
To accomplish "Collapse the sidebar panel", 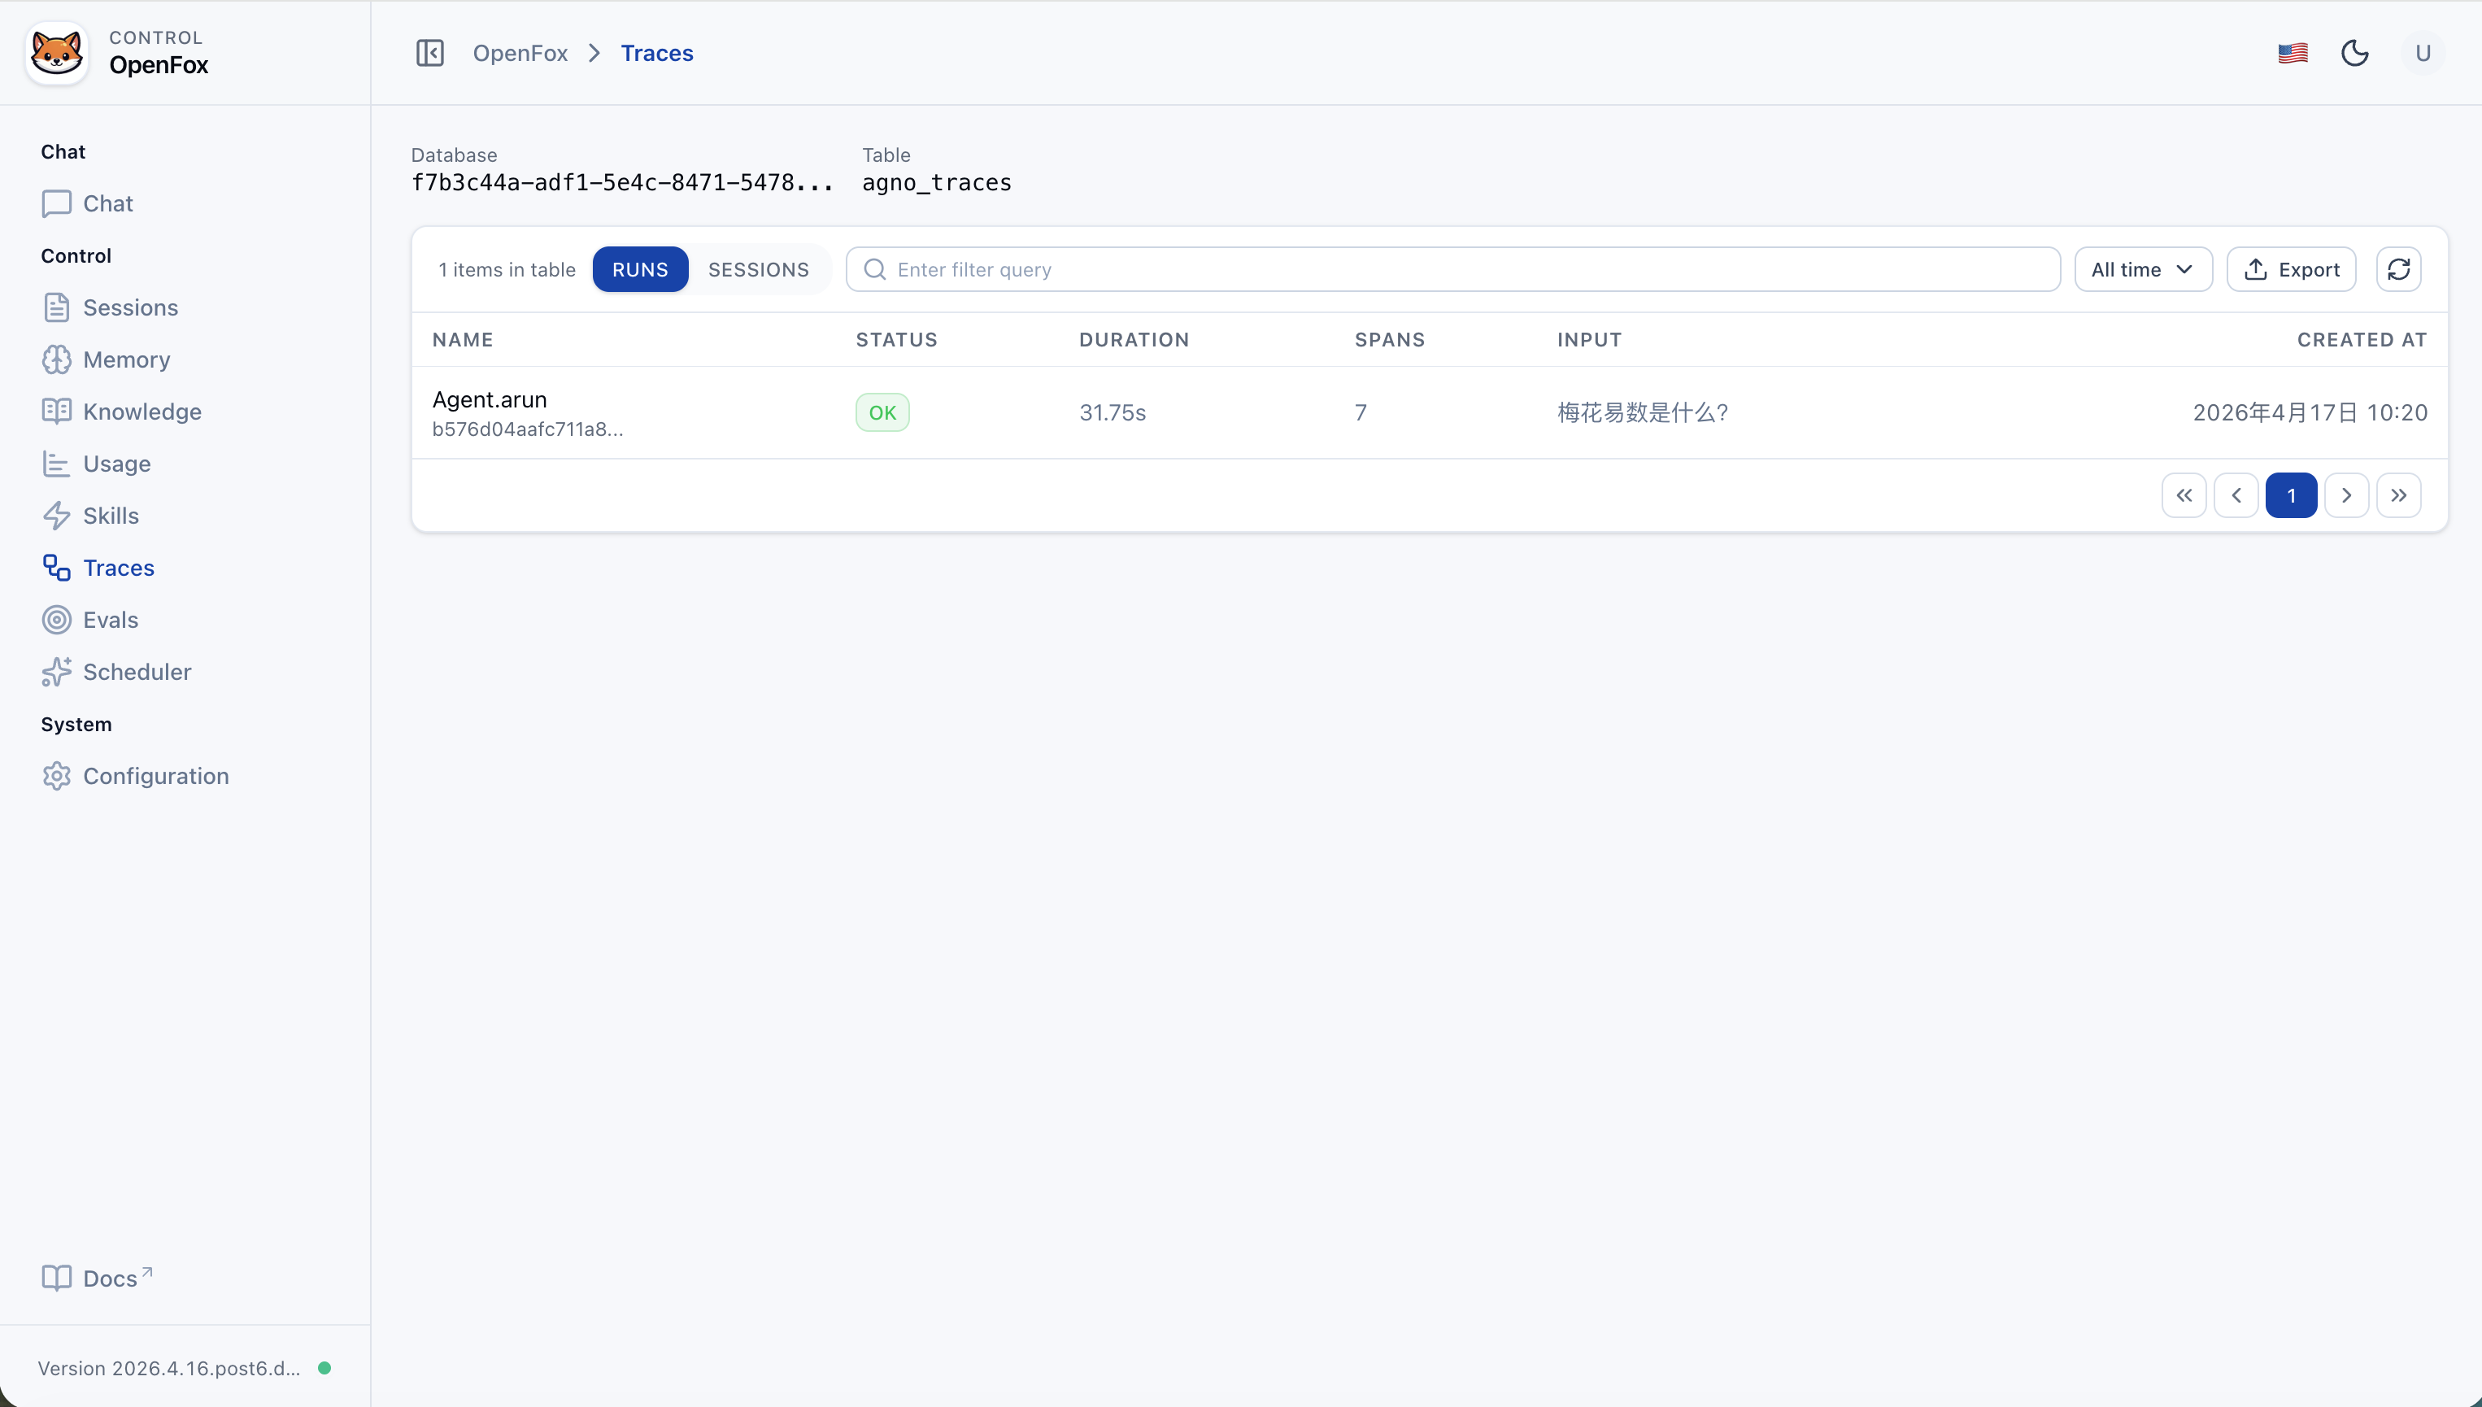I will tap(430, 52).
